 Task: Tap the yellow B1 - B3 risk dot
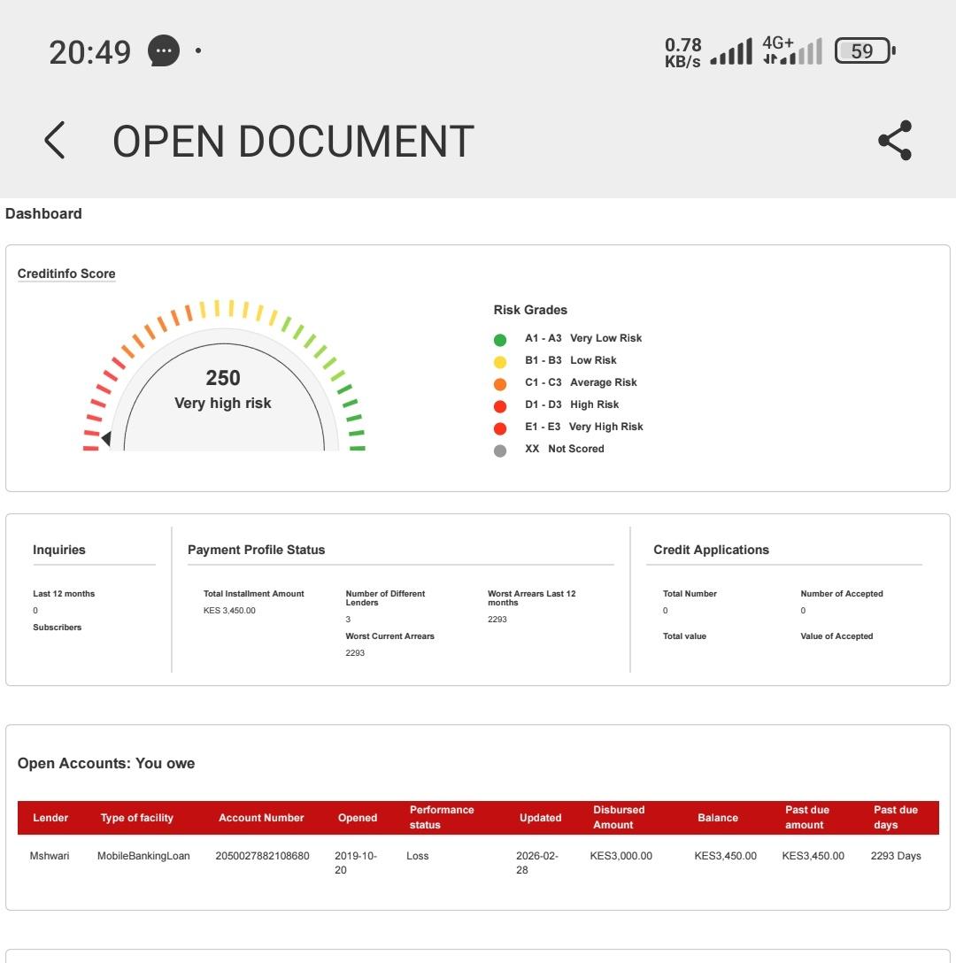pos(500,362)
